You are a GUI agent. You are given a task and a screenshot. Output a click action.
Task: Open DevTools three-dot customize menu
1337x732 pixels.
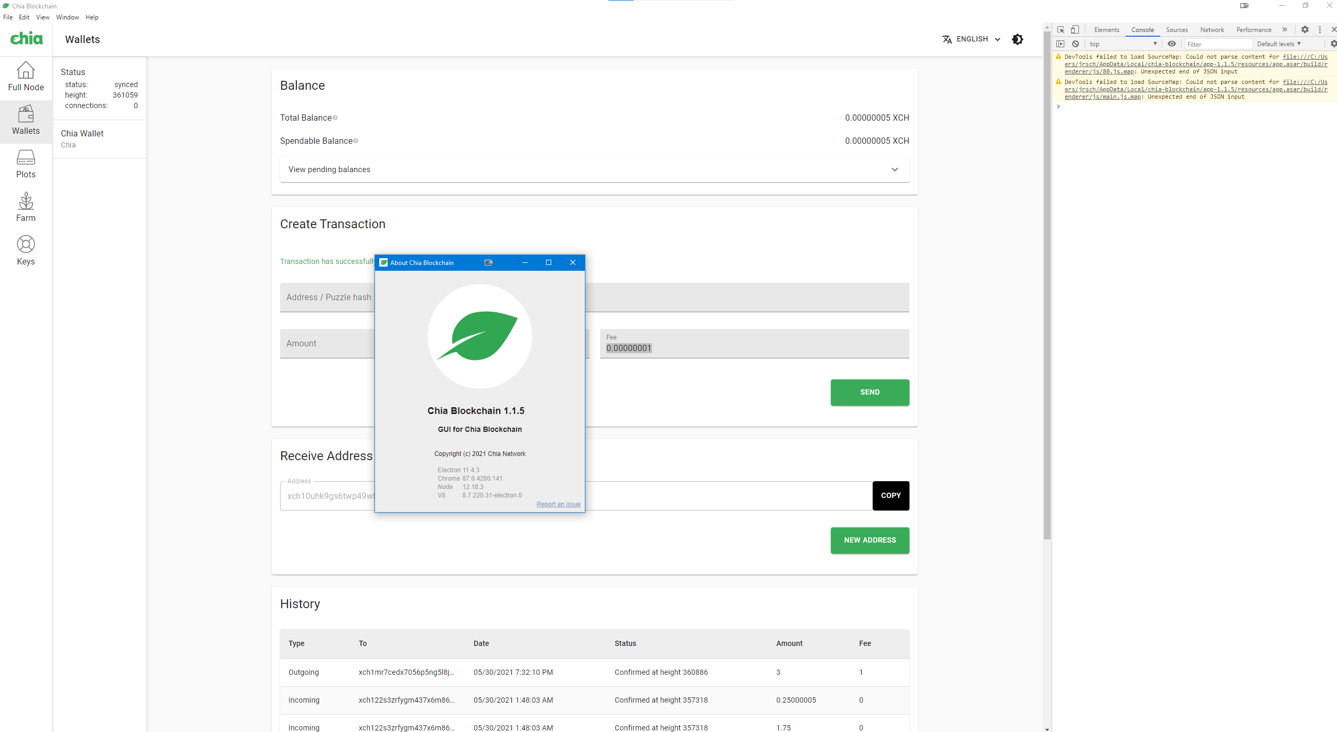click(x=1320, y=30)
